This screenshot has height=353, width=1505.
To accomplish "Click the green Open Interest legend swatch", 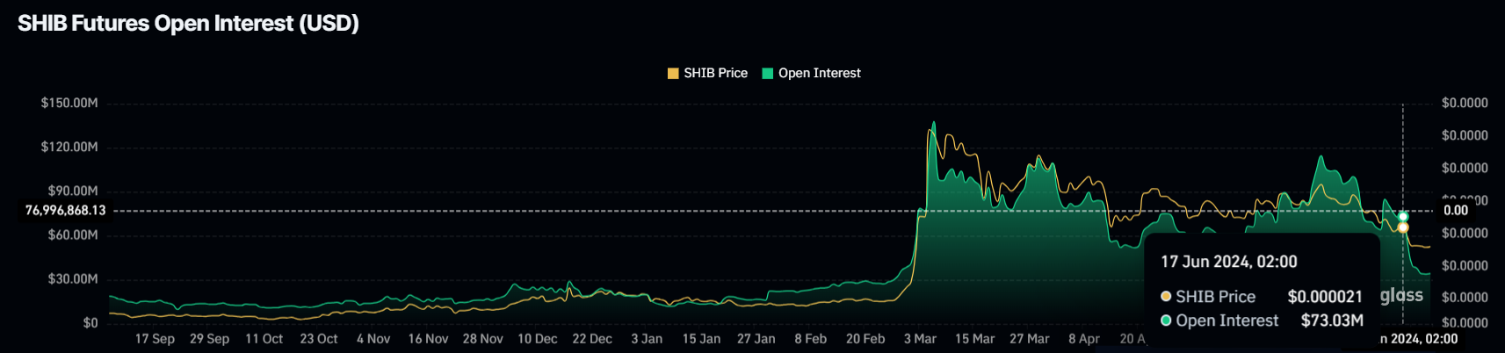I will tap(767, 74).
